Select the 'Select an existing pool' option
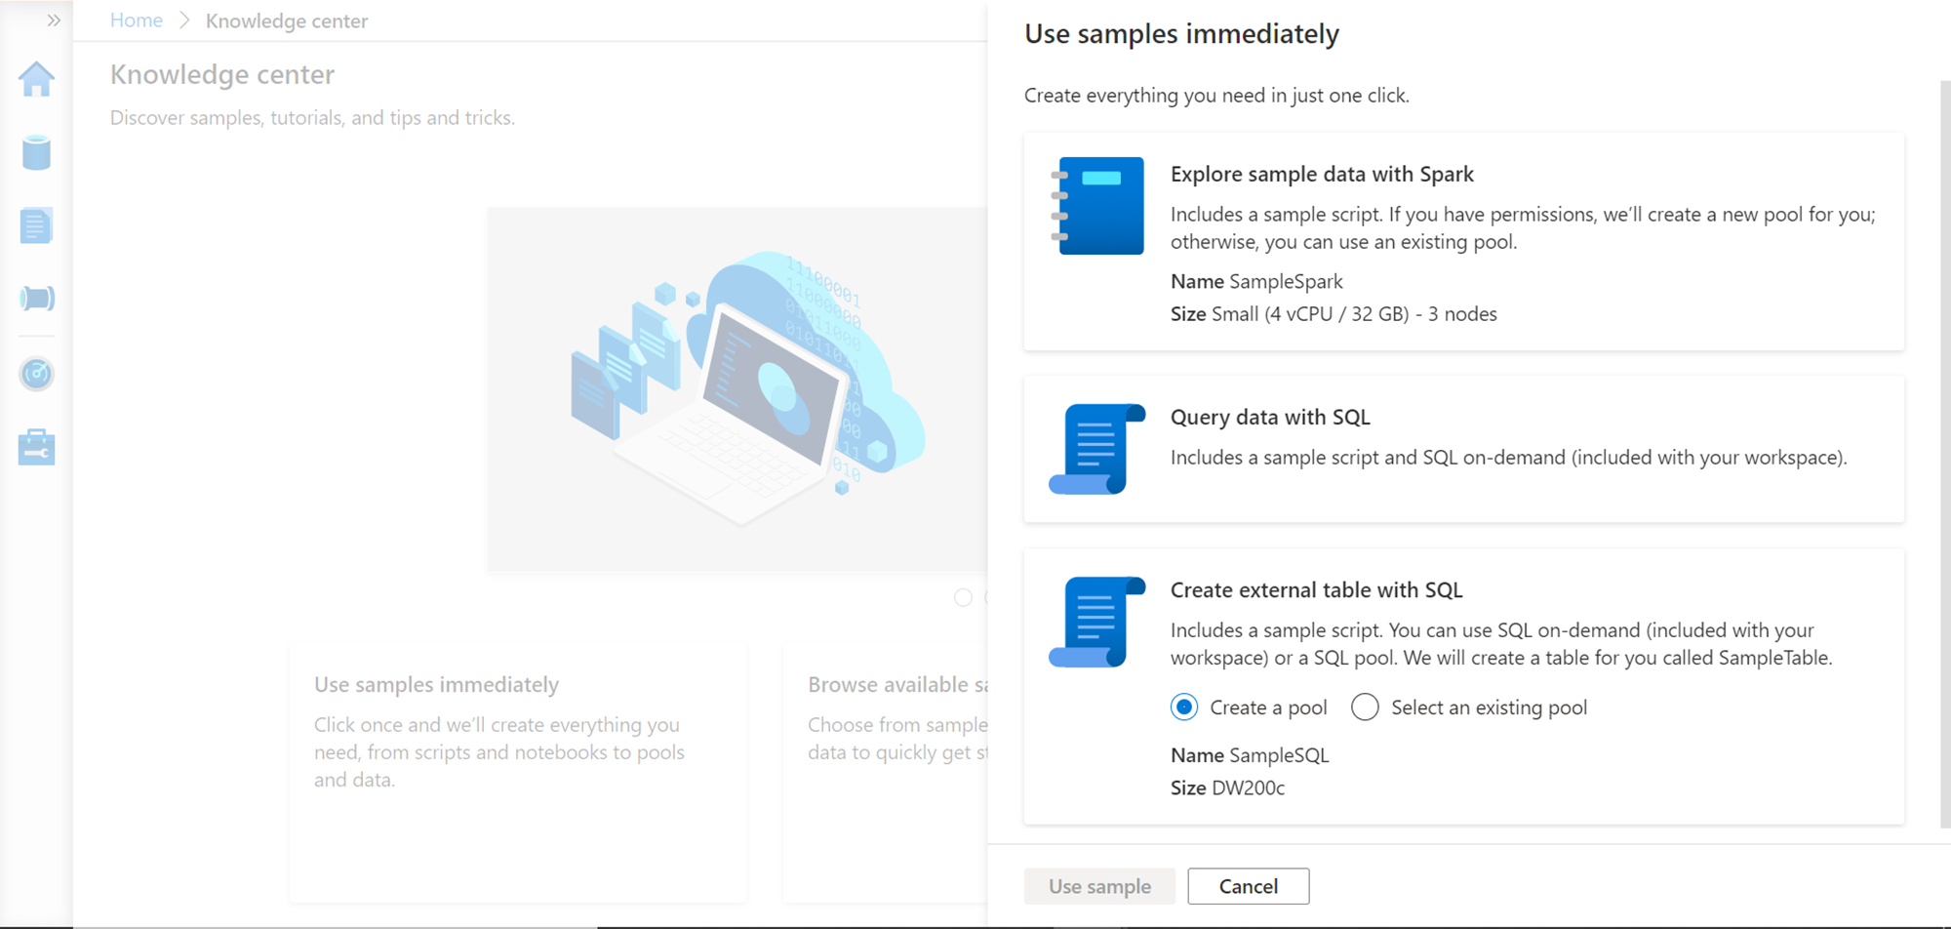Viewport: 1951px width, 929px height. tap(1365, 707)
